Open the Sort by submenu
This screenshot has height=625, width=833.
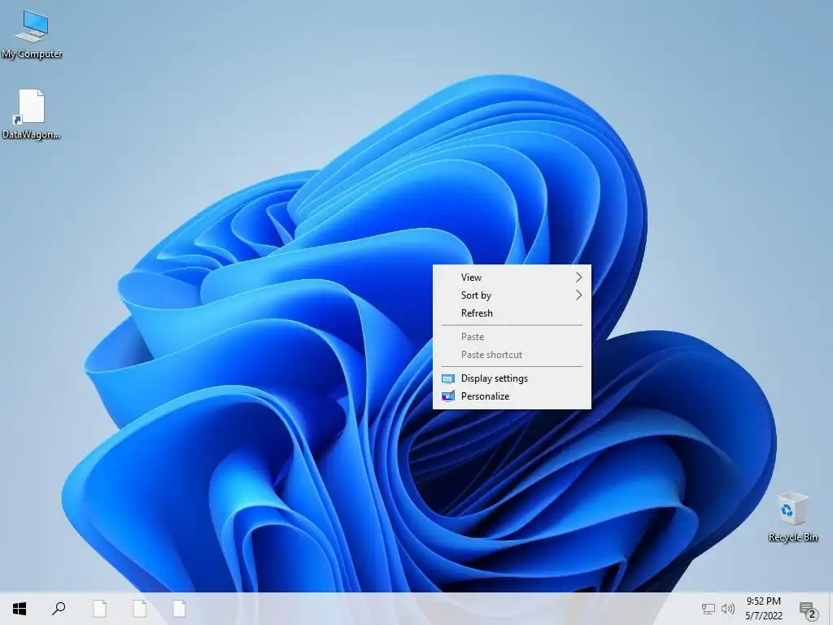point(512,295)
